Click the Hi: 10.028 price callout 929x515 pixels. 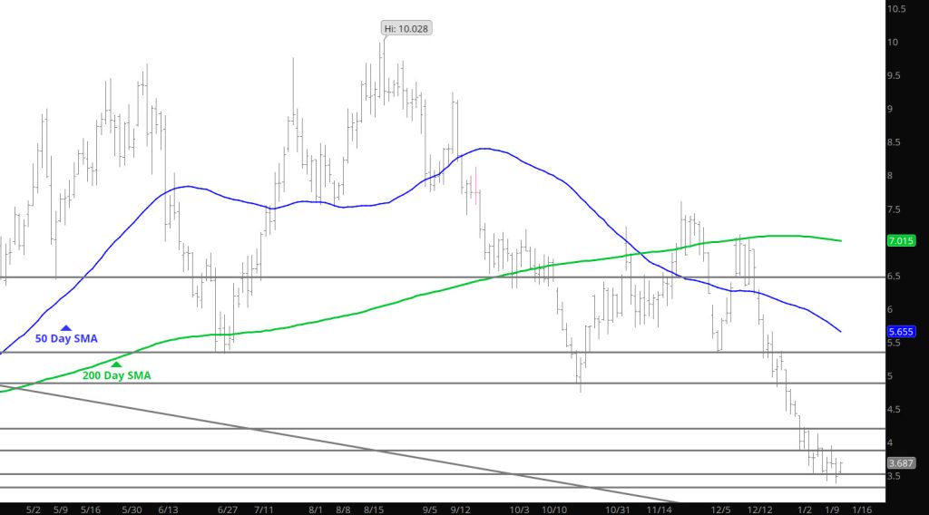coord(406,28)
